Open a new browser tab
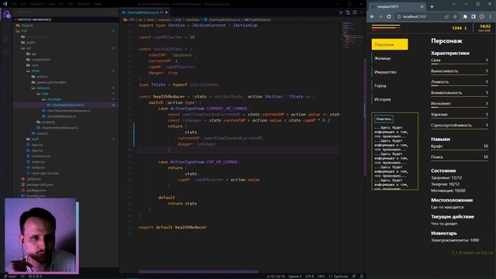The width and height of the screenshot is (496, 279). tap(432, 7)
